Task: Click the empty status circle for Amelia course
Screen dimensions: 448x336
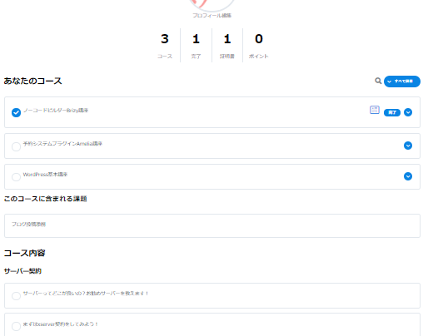Action: [16, 146]
